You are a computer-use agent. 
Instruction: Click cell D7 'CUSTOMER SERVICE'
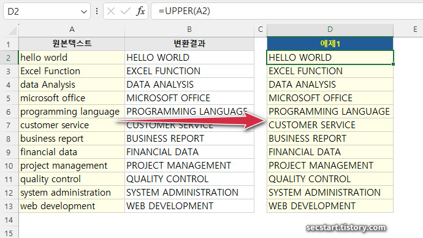[330, 125]
